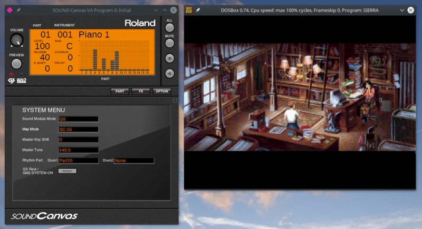This screenshot has height=229, width=422.
Task: Pin the Sound Canvas VA window
Action: tap(18, 10)
